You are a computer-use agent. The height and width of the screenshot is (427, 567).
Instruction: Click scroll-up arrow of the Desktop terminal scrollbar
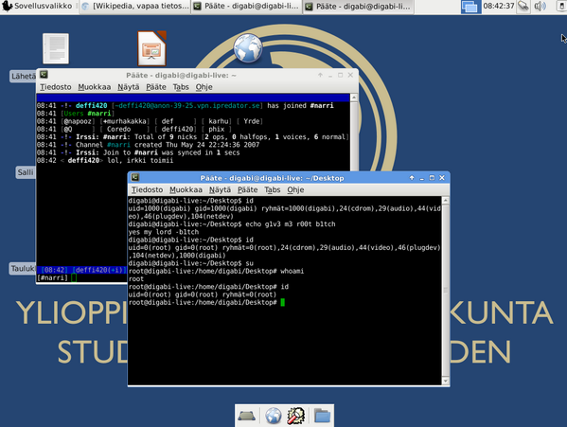[x=446, y=201]
